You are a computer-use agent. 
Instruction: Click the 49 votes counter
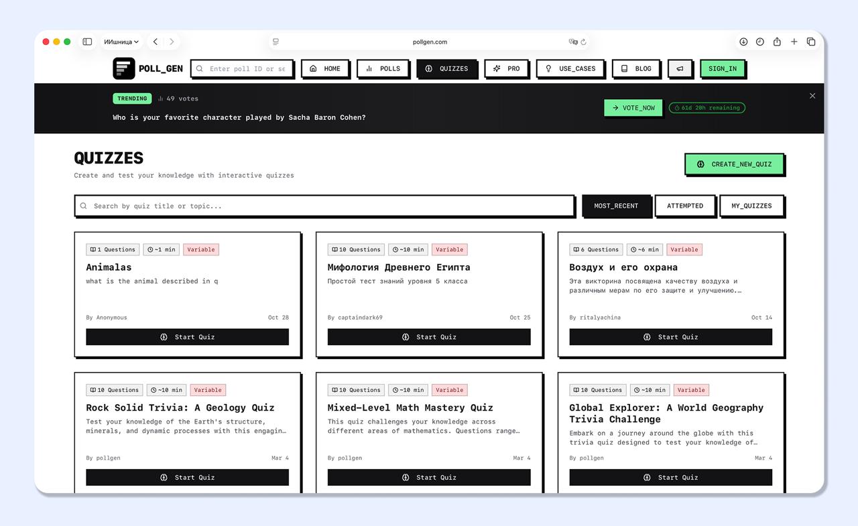point(178,98)
